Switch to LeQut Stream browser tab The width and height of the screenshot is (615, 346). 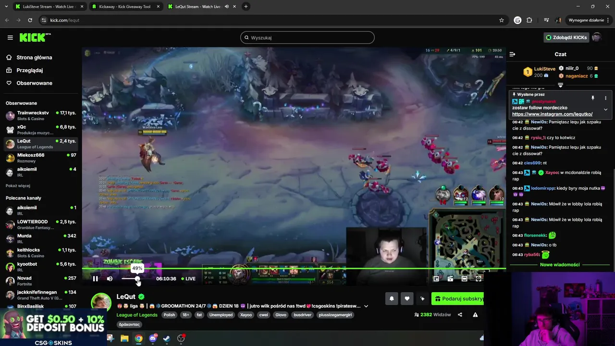tap(202, 6)
